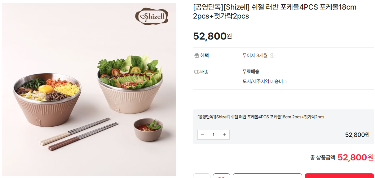This screenshot has height=178, width=375.
Task: Click the Shizell brand logo on product image
Action: [x=152, y=16]
